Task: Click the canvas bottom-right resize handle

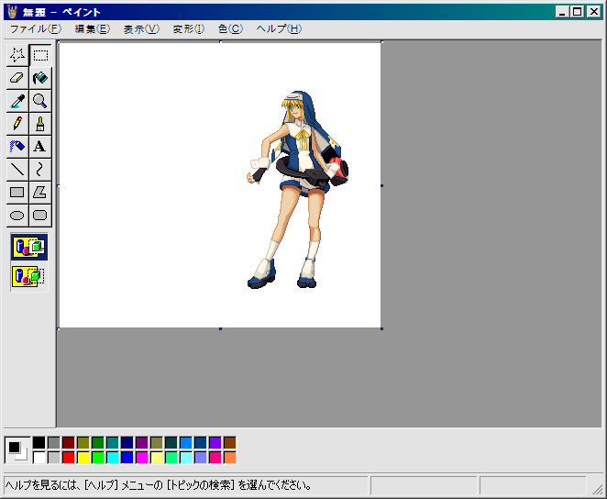Action: [381, 328]
